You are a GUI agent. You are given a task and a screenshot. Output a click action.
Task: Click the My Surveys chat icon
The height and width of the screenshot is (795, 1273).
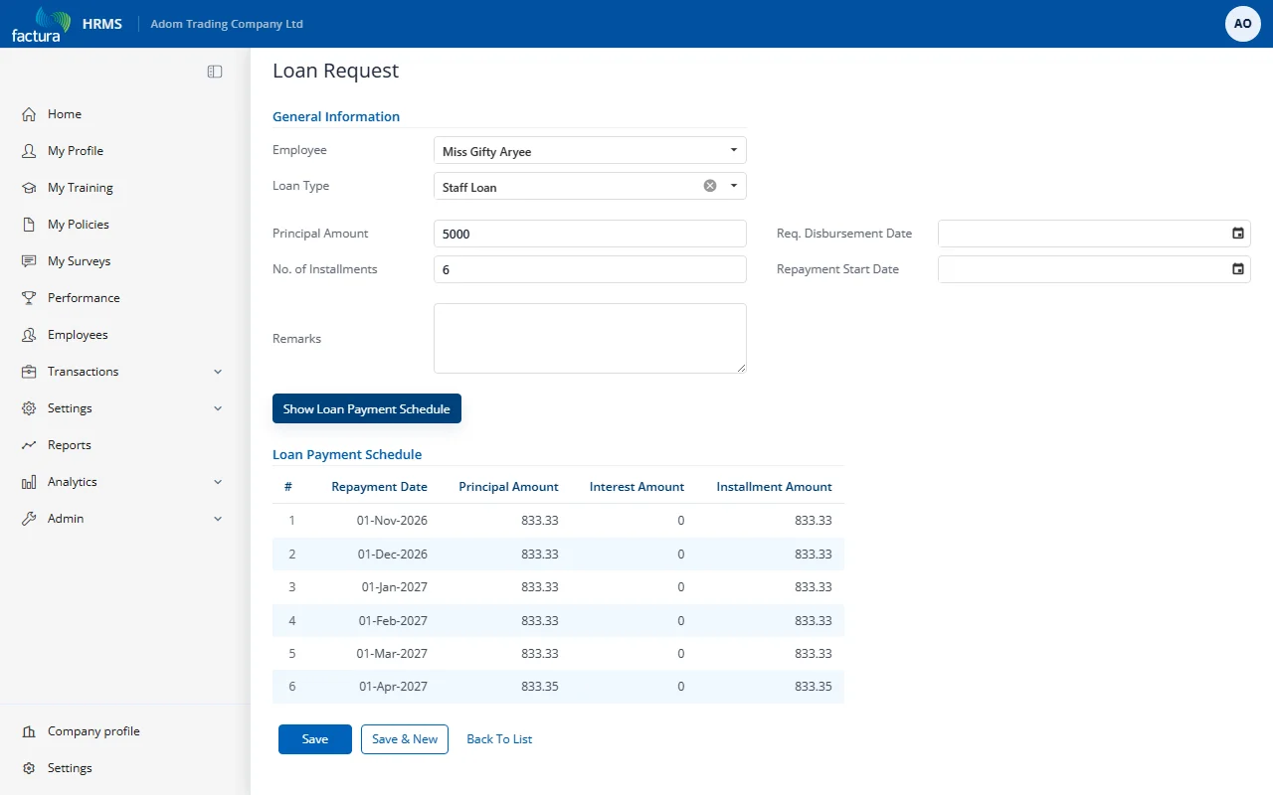(29, 261)
